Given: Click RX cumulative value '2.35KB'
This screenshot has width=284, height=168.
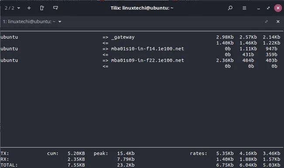Looking at the screenshot, I should point(76,159).
